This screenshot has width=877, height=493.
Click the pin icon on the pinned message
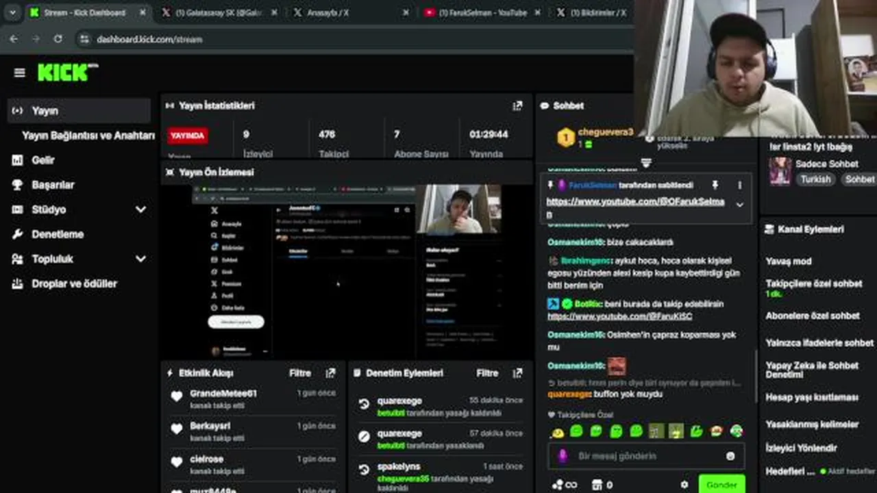pos(715,186)
